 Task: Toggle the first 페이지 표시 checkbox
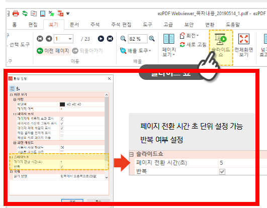pos(62,119)
